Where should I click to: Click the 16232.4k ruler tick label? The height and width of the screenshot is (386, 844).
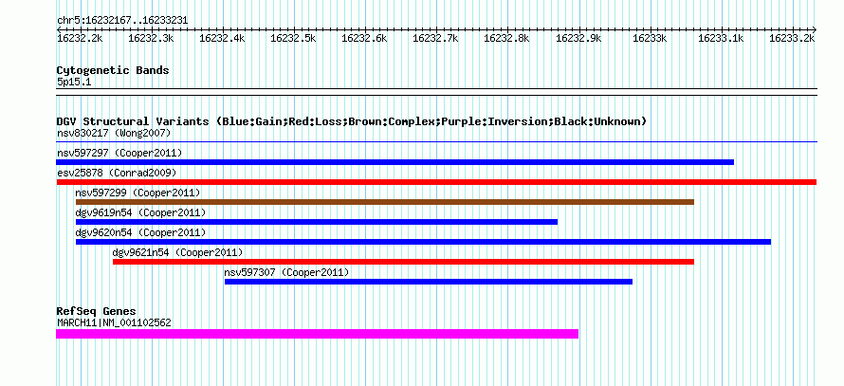pos(222,38)
